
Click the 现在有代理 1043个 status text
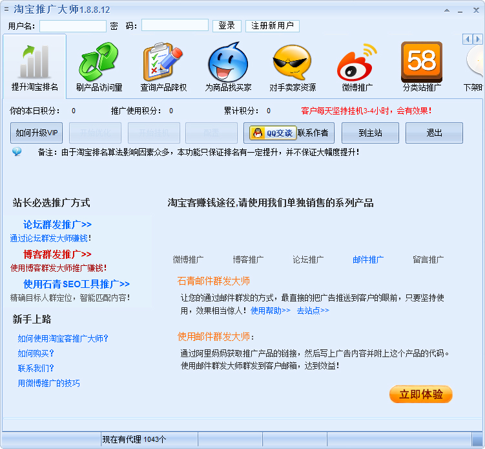coord(134,439)
